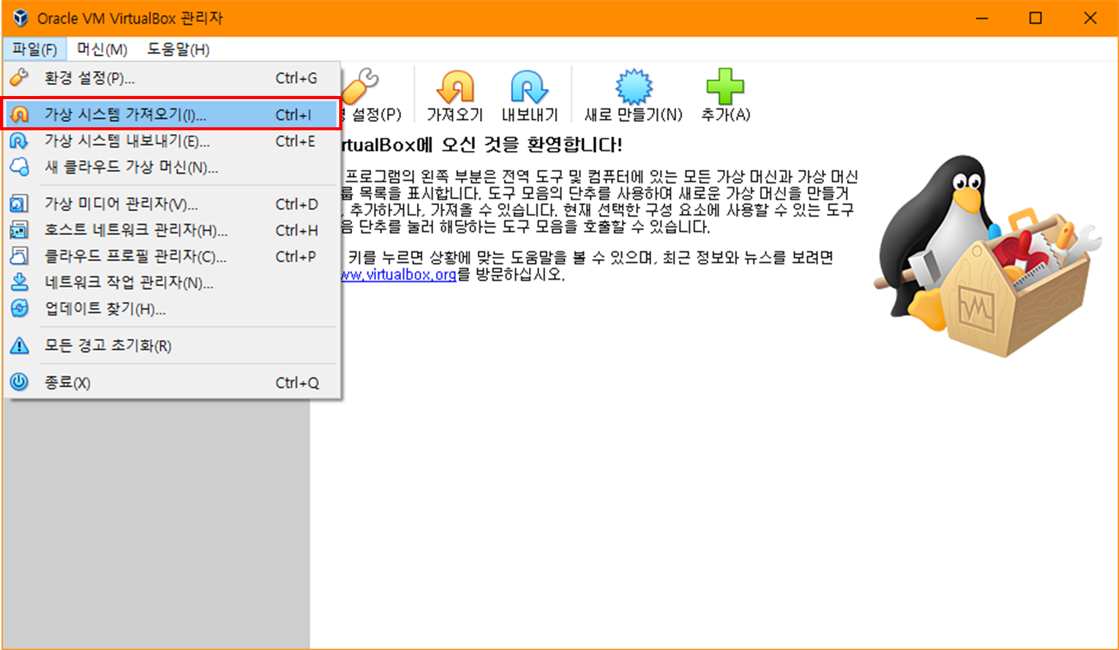Open the 머신(M) menu
The image size is (1119, 650).
(103, 49)
